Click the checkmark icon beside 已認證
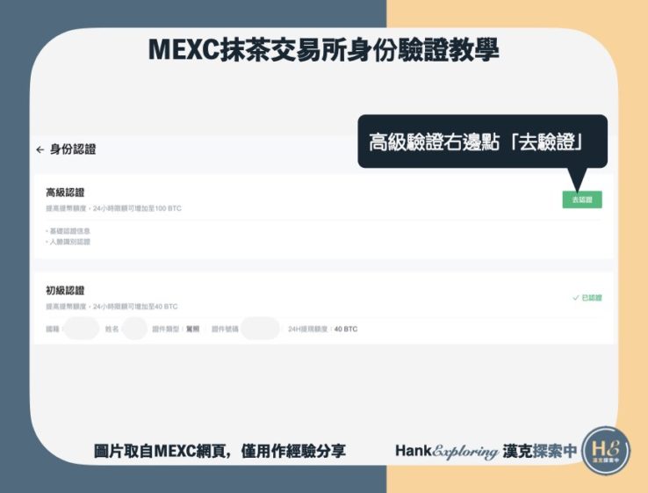 click(576, 298)
